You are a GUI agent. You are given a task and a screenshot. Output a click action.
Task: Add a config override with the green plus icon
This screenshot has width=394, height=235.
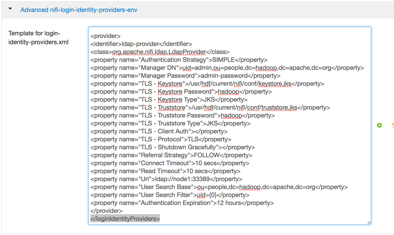pos(379,125)
